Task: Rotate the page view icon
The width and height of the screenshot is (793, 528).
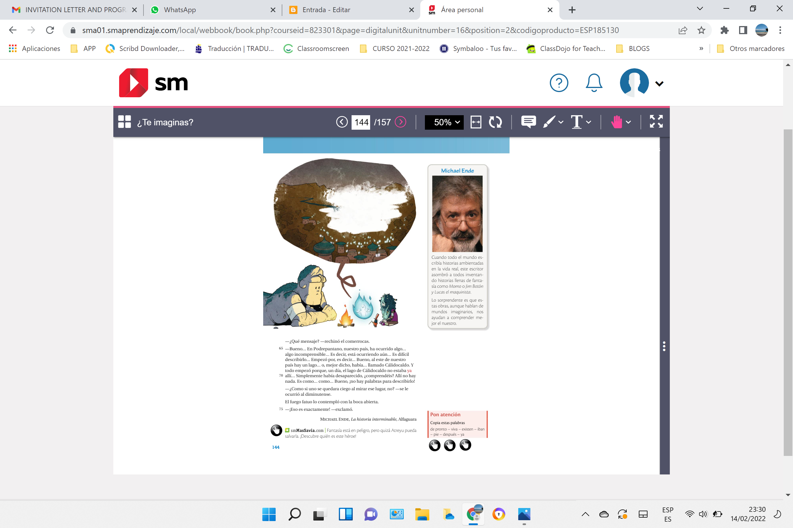Action: point(495,122)
